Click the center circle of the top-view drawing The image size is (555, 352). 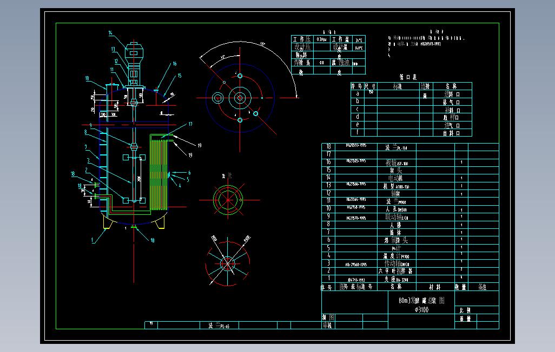tap(240, 98)
